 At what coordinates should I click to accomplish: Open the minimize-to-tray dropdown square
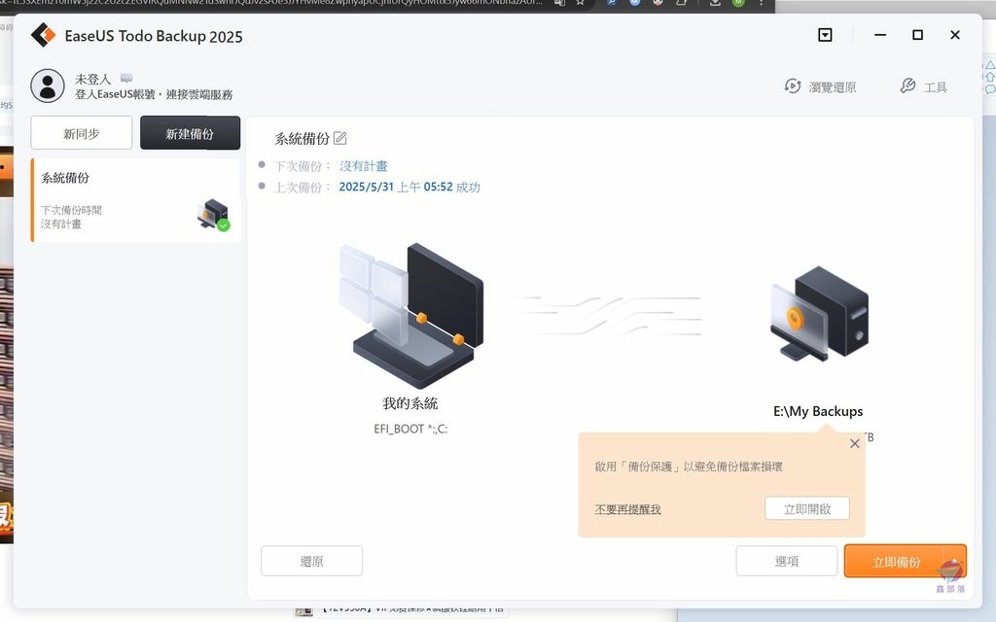point(824,35)
